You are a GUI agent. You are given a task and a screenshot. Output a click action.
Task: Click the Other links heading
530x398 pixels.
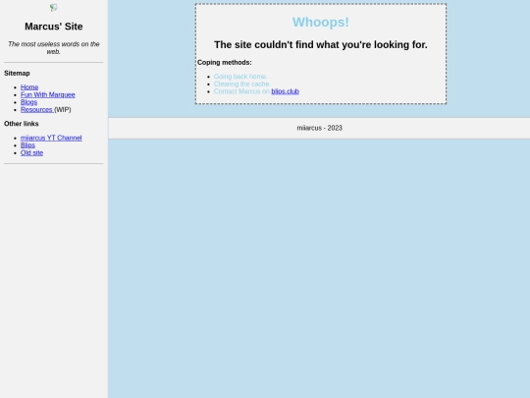[22, 124]
